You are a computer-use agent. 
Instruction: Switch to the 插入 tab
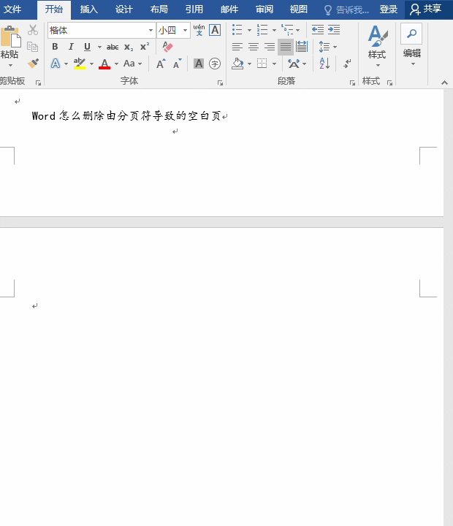pyautogui.click(x=88, y=9)
